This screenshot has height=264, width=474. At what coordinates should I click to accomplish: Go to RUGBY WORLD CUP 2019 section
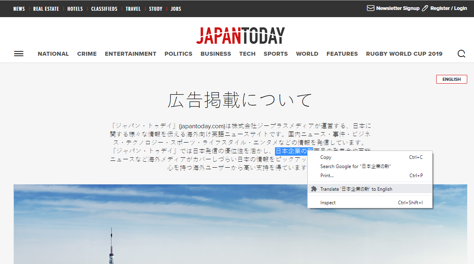[x=404, y=54]
